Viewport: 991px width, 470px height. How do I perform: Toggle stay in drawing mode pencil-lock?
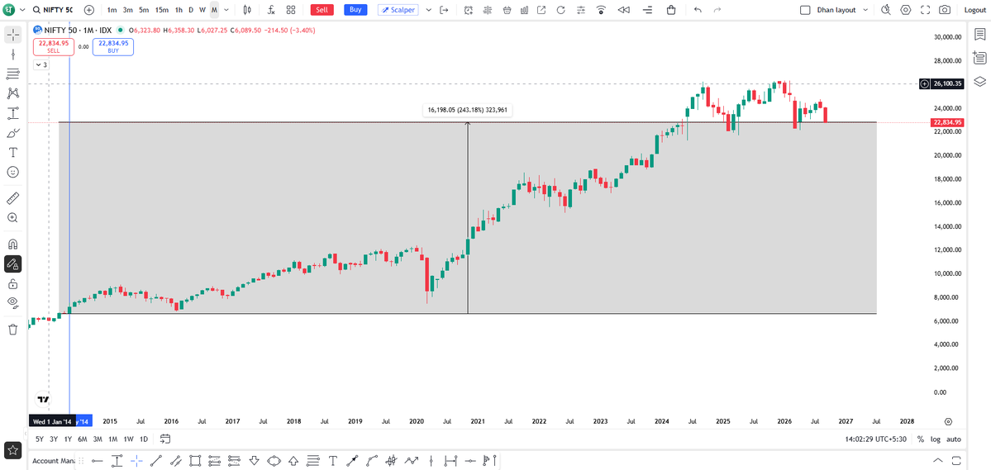(12, 264)
